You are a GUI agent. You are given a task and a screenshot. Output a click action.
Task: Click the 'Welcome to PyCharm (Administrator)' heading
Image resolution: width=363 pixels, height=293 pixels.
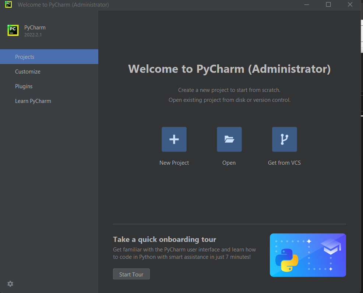click(x=229, y=69)
